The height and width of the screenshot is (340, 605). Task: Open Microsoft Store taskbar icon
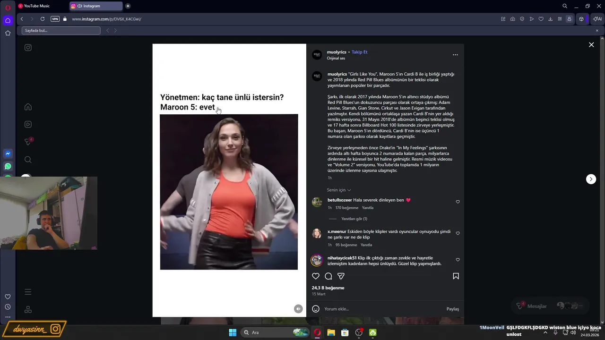point(345,332)
